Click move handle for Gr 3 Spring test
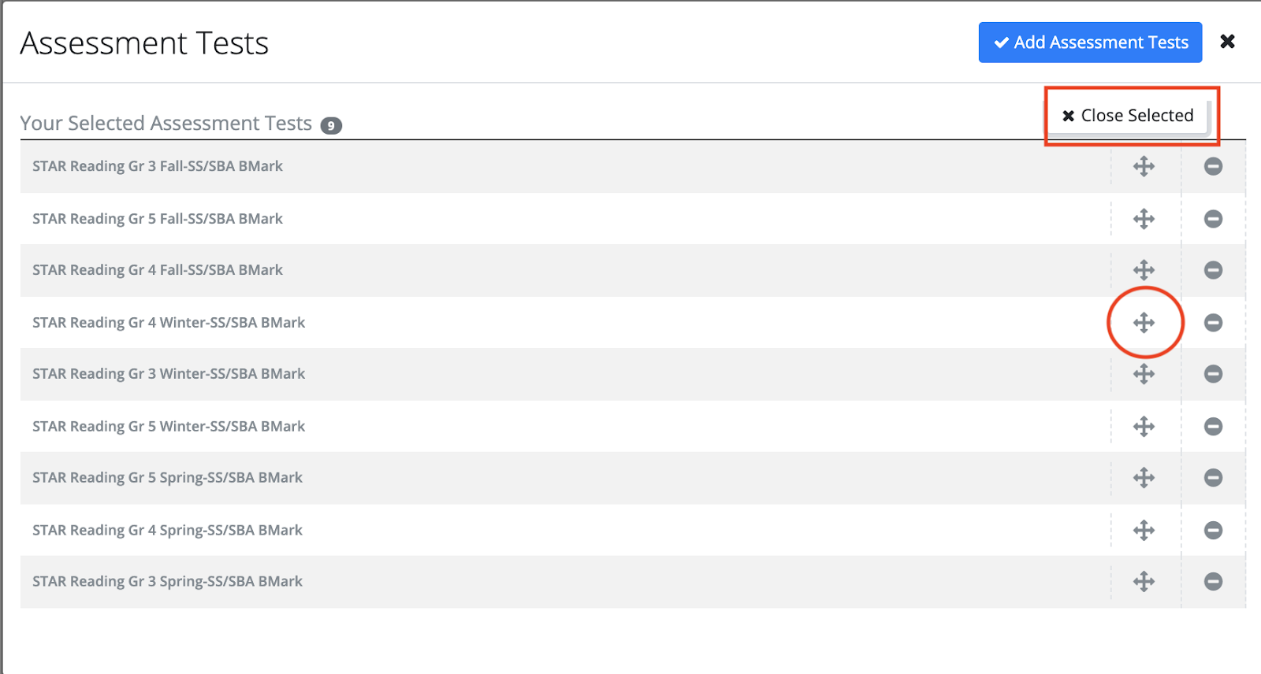Viewport: 1261px width, 674px height. [x=1144, y=582]
